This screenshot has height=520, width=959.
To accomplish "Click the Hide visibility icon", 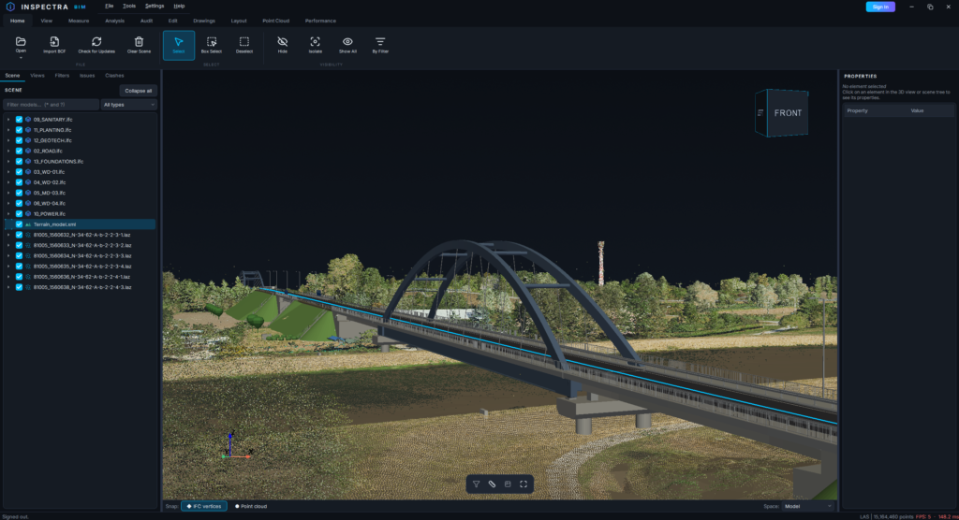I will 283,41.
